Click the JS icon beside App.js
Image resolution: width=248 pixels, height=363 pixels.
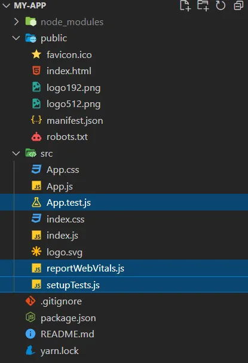point(36,186)
